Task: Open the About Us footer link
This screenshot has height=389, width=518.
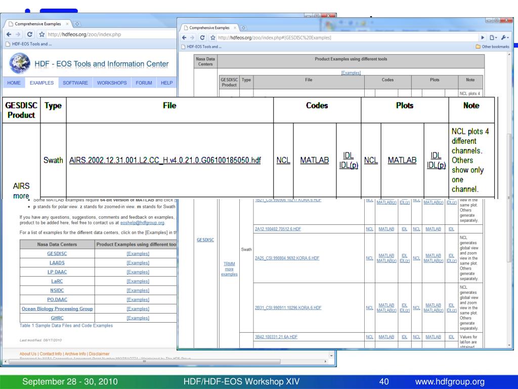Action: pos(28,354)
